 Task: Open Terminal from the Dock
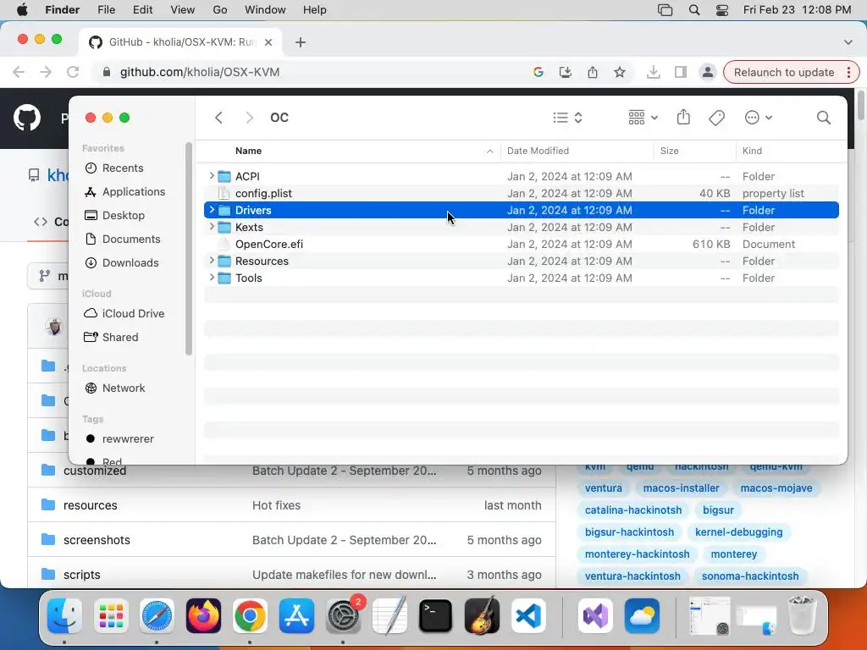435,615
